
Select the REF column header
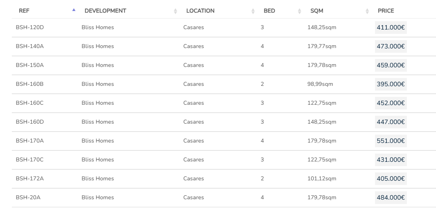tap(24, 11)
